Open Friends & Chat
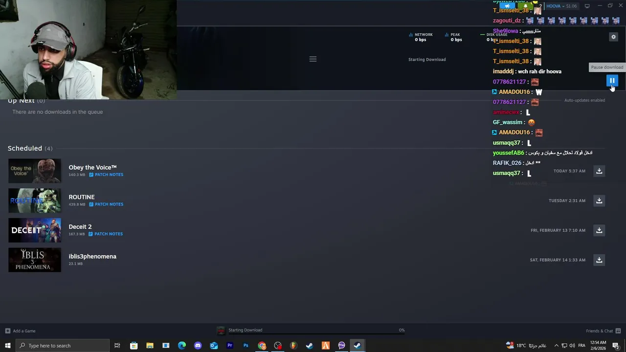The height and width of the screenshot is (352, 626). (603, 331)
